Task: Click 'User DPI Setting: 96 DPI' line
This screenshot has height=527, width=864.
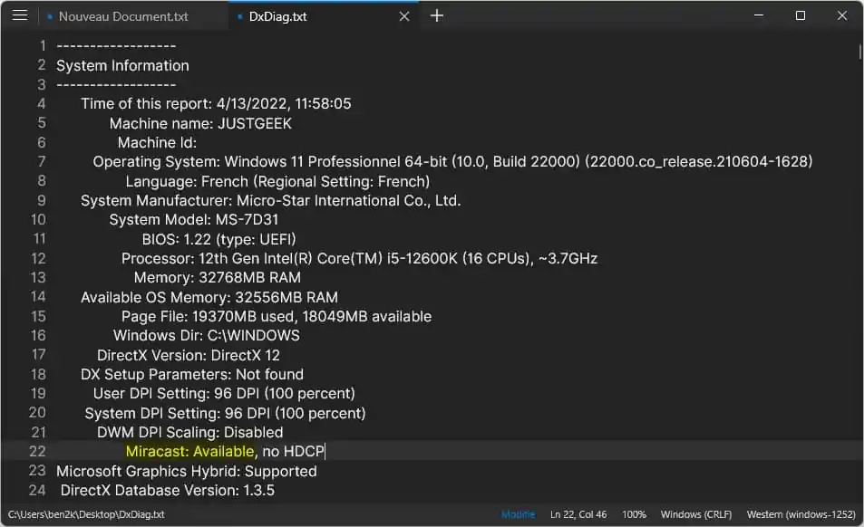Action: click(224, 394)
